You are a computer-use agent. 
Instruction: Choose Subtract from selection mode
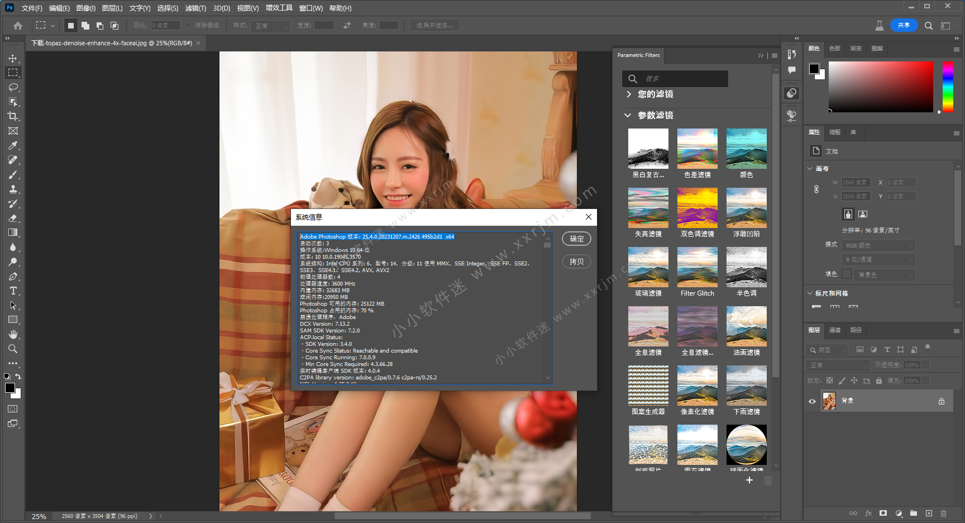[x=100, y=25]
